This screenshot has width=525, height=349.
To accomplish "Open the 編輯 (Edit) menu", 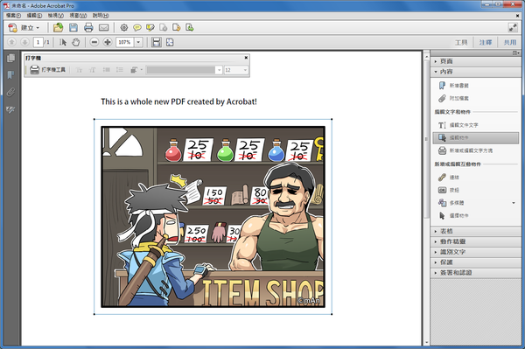I will point(34,16).
